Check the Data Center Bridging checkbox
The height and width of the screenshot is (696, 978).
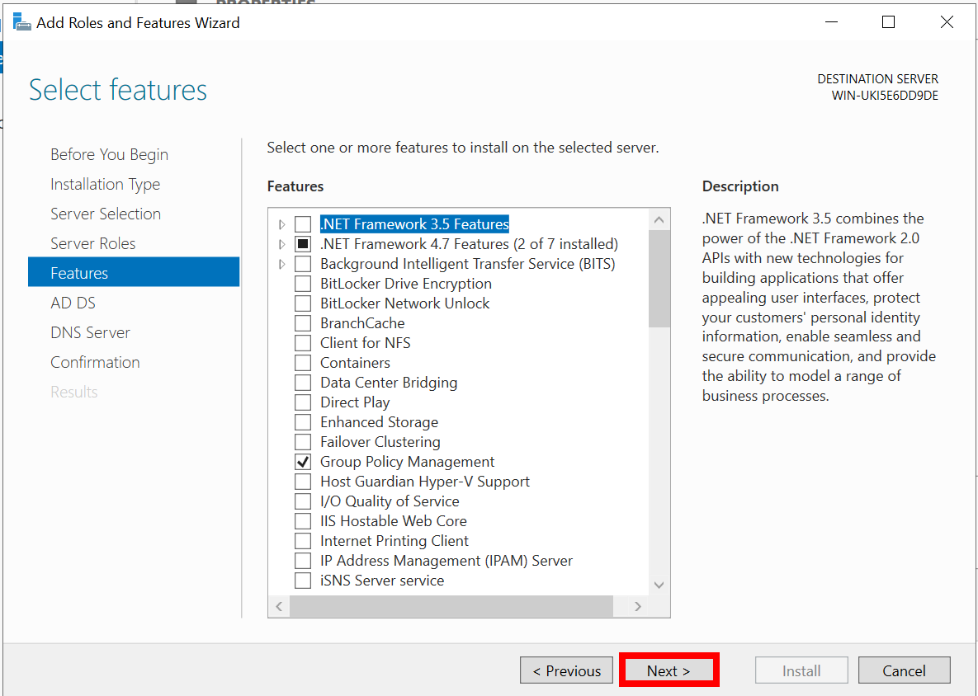tap(303, 383)
